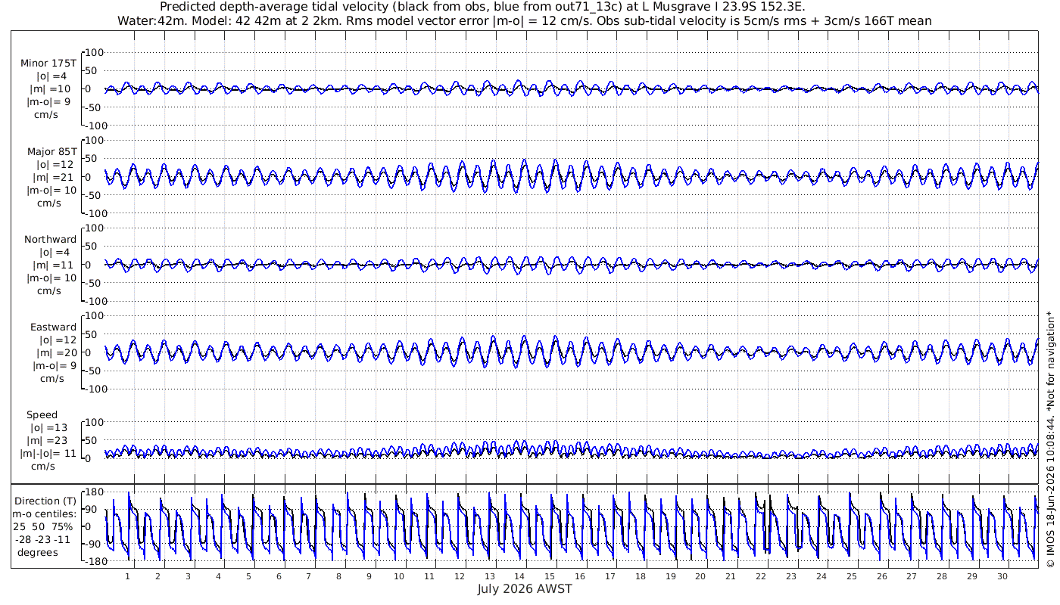1060x605 pixels.
Task: Select day 30 tick on the time axis
Action: pos(1002,576)
